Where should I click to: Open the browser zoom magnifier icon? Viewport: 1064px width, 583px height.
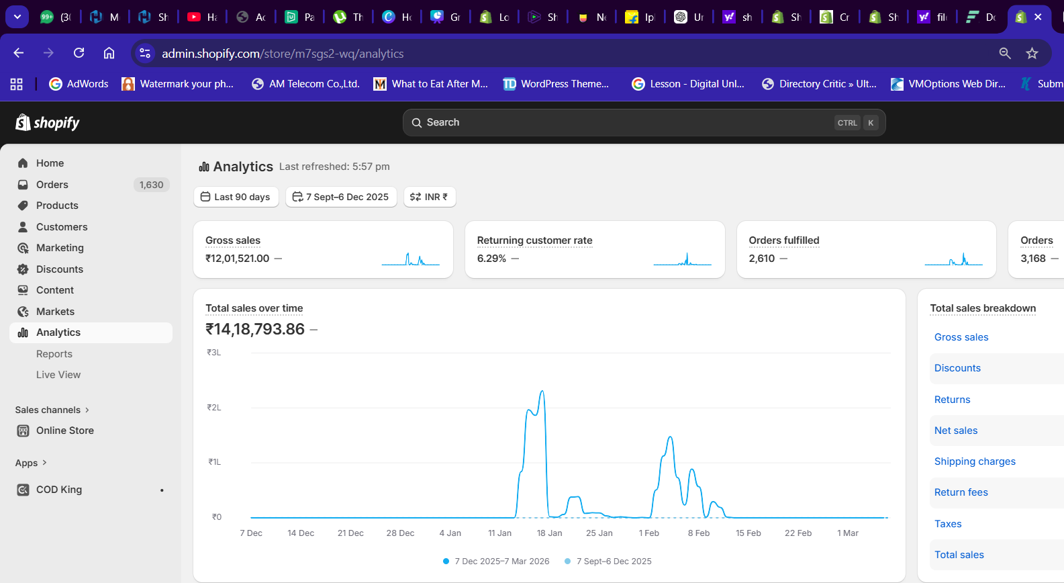click(x=1004, y=53)
